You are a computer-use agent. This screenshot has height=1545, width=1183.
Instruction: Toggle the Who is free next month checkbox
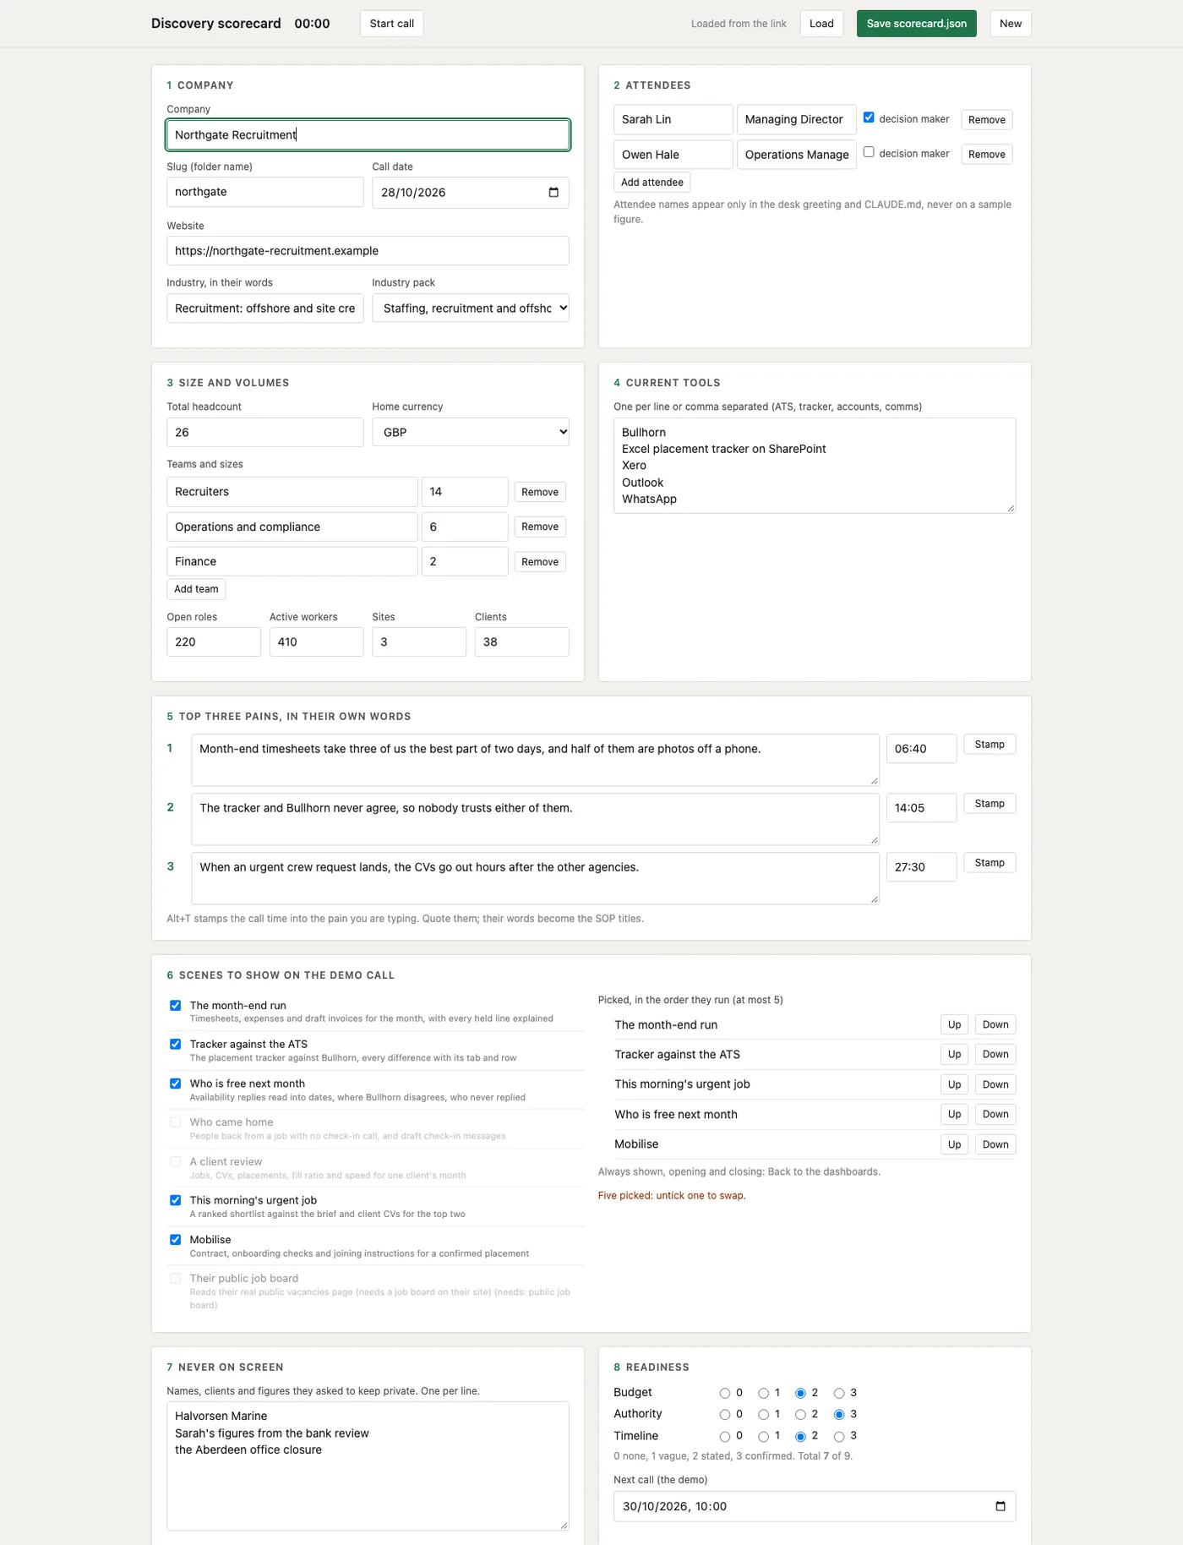(175, 1084)
